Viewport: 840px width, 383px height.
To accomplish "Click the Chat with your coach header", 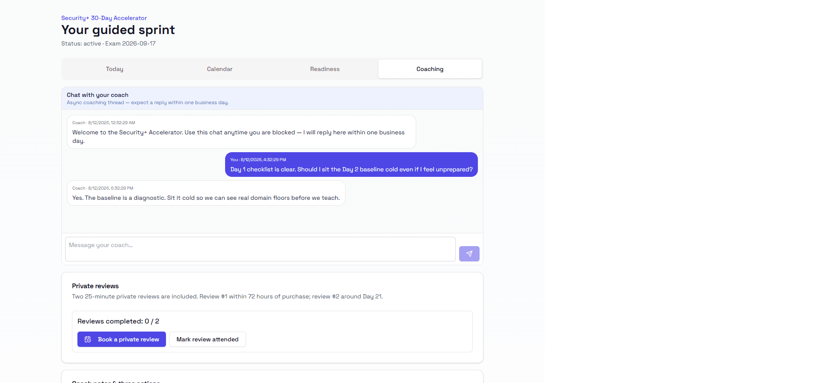I will pos(97,95).
